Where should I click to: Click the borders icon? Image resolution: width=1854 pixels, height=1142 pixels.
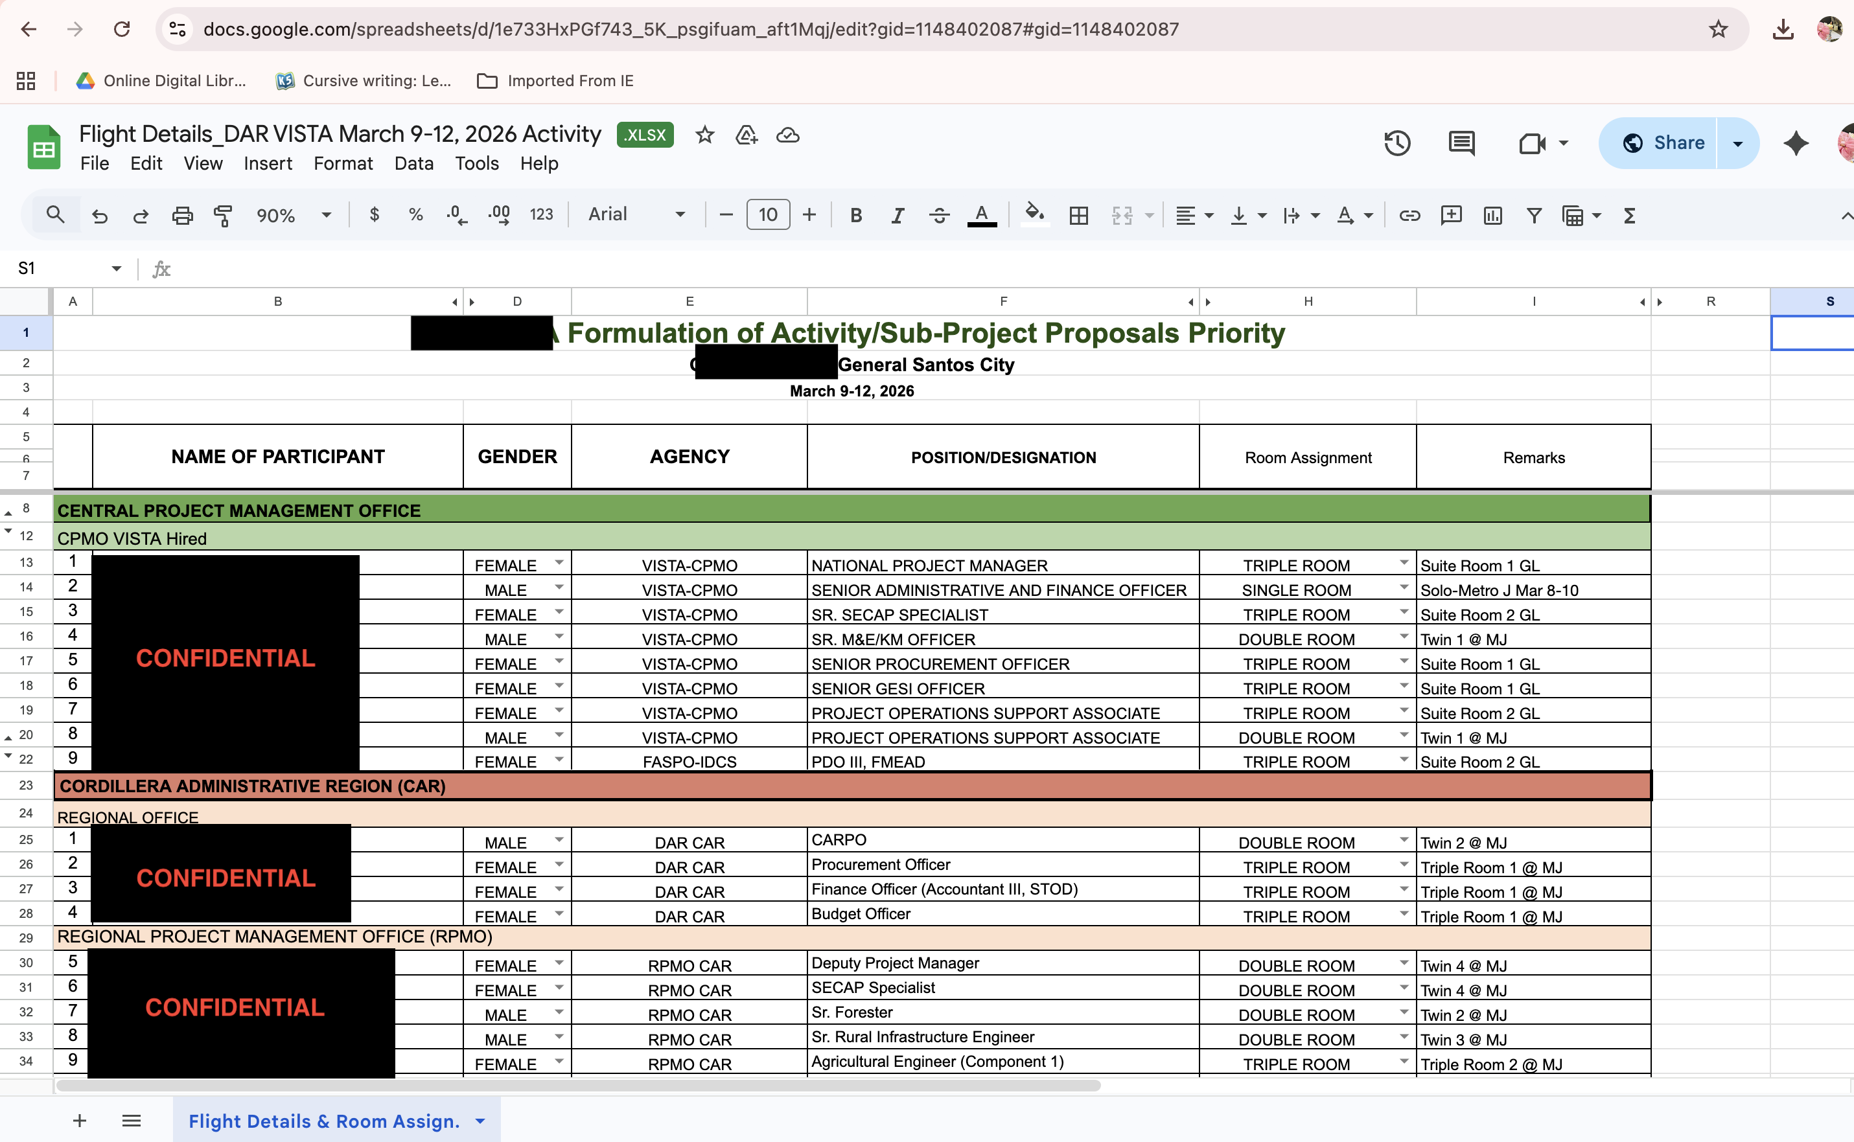point(1079,215)
